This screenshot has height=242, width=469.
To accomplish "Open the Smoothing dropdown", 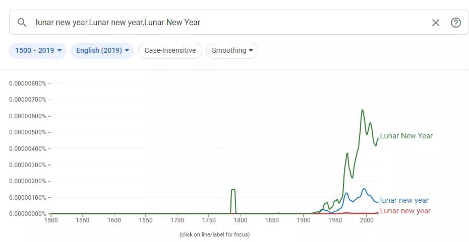I will click(232, 50).
